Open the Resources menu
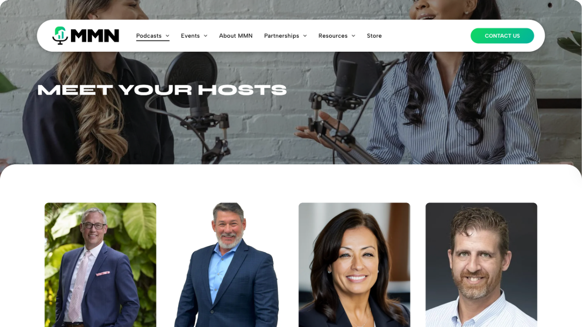582x327 pixels. [333, 35]
